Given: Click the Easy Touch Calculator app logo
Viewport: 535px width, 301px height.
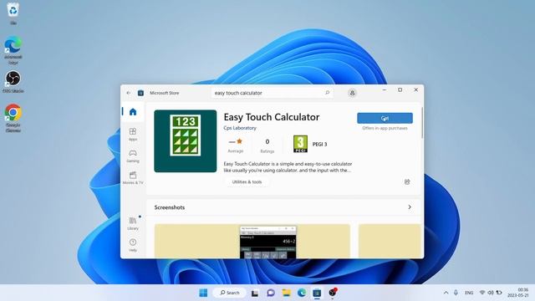Looking at the screenshot, I should [x=186, y=141].
